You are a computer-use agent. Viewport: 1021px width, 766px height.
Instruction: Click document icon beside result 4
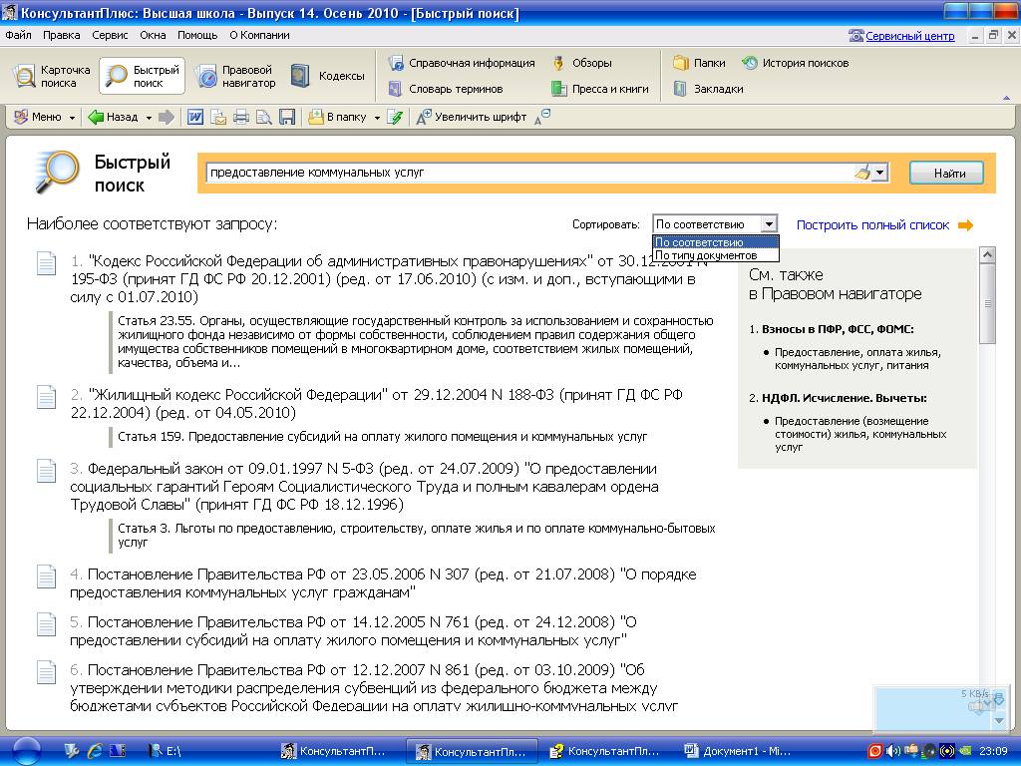(x=46, y=575)
